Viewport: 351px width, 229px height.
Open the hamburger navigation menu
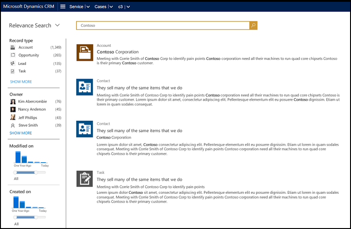[63, 6]
